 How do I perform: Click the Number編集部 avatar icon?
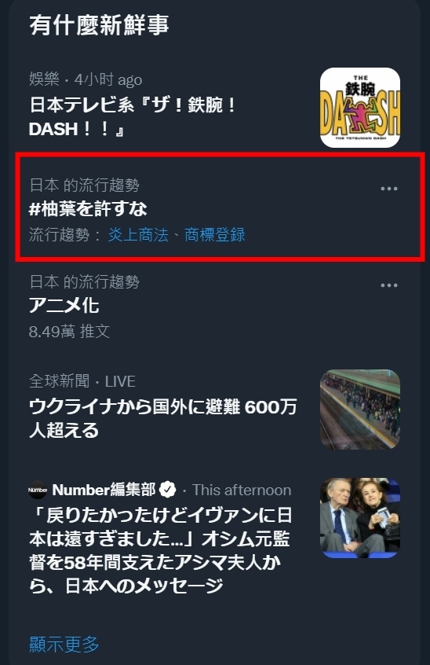click(38, 490)
